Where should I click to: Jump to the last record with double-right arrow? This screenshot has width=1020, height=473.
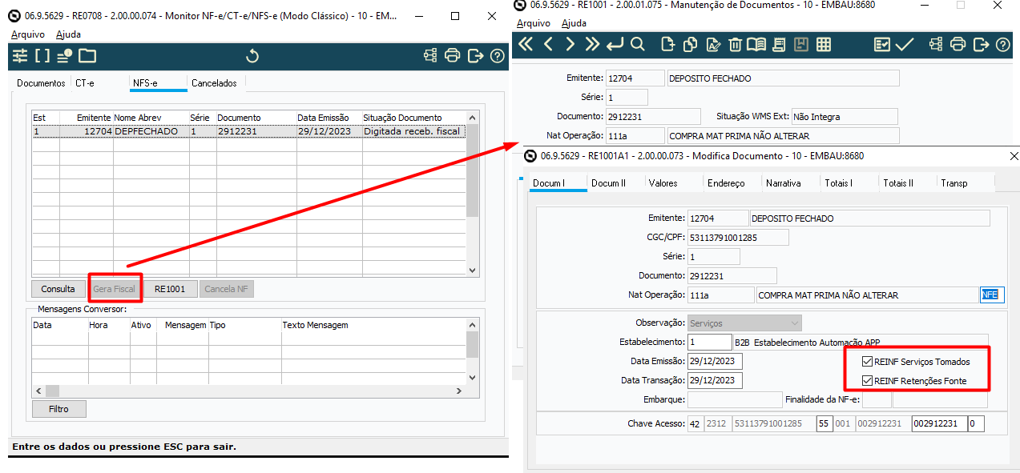(592, 45)
